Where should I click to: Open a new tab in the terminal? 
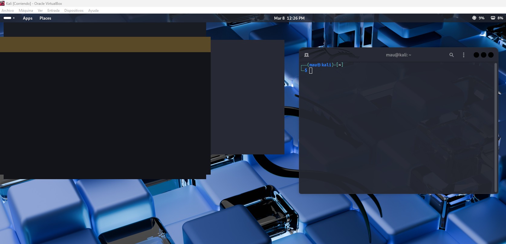pyautogui.click(x=307, y=55)
